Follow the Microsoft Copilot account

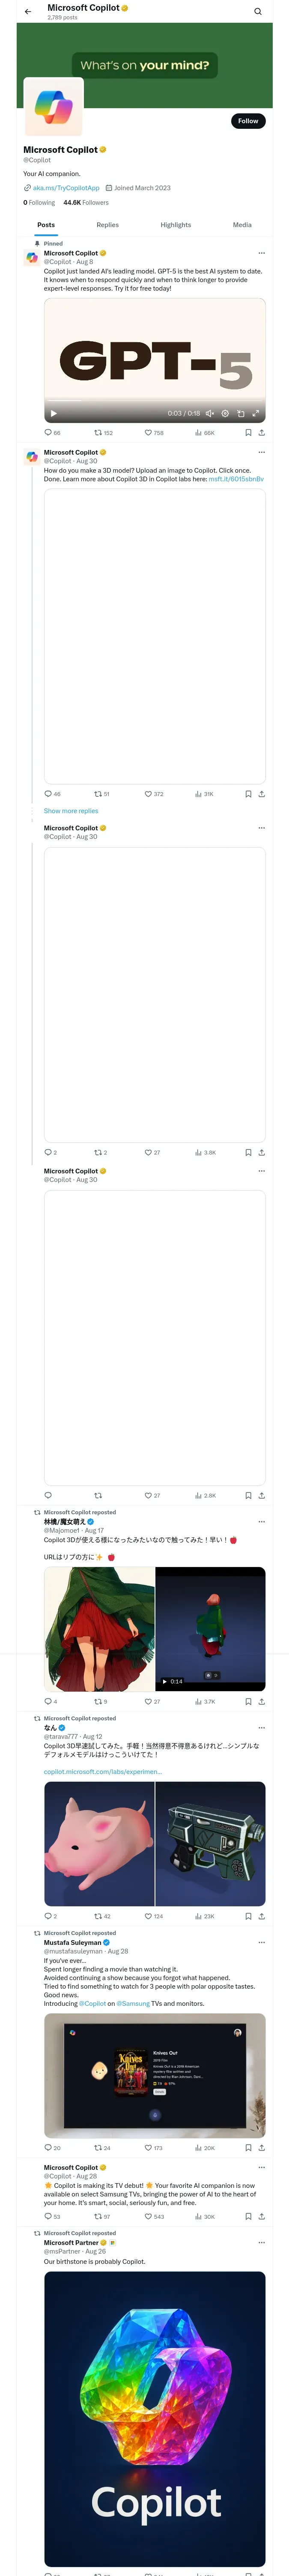248,121
